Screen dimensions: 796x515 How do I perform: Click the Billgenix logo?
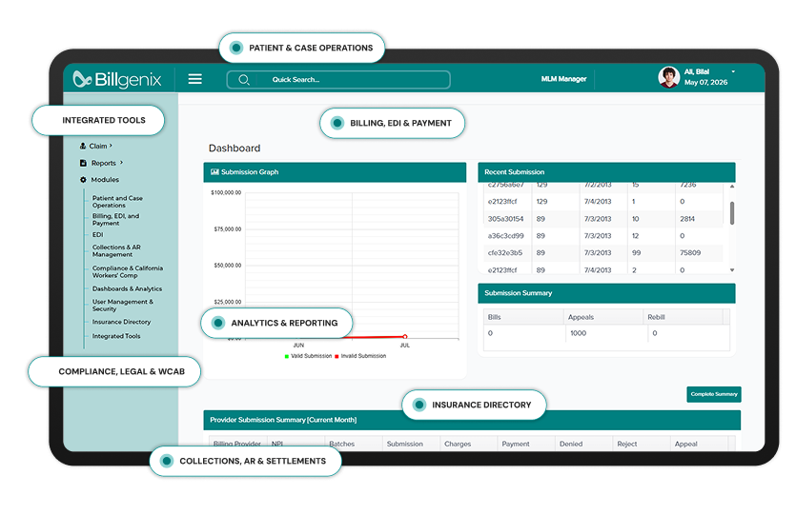pos(117,79)
